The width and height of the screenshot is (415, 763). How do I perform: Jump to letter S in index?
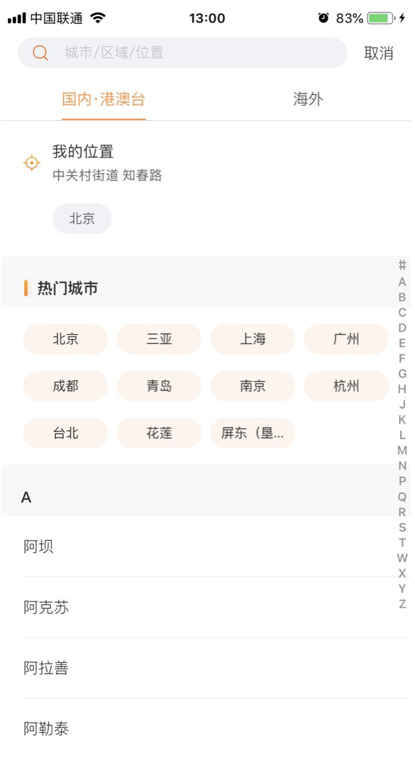click(402, 528)
